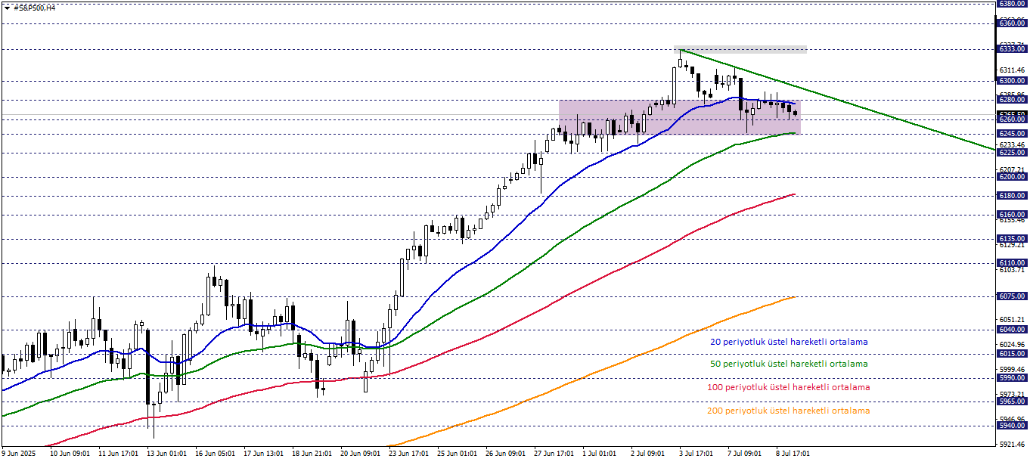Select the #S&P500,H4 chart title
Screen dimensions: 1030x462
34,8
